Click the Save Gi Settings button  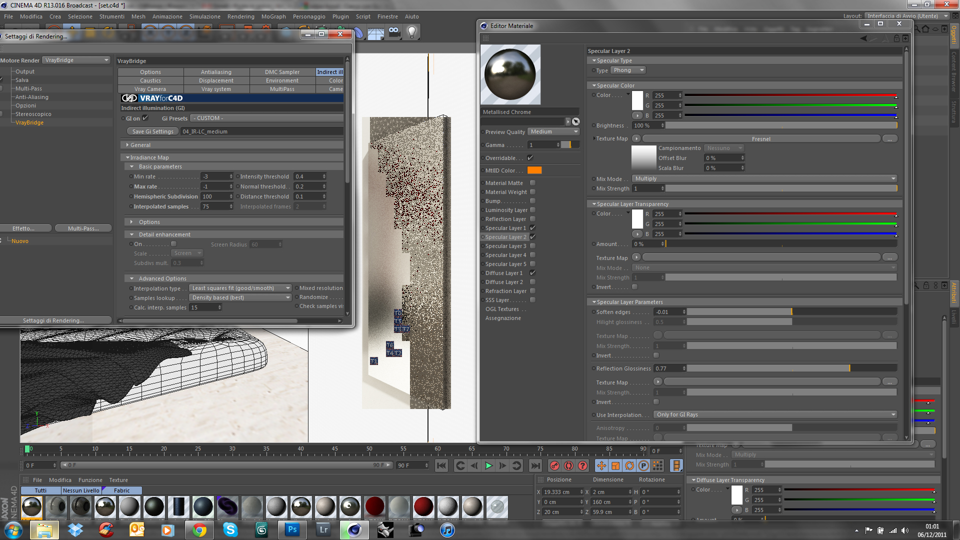(x=152, y=131)
